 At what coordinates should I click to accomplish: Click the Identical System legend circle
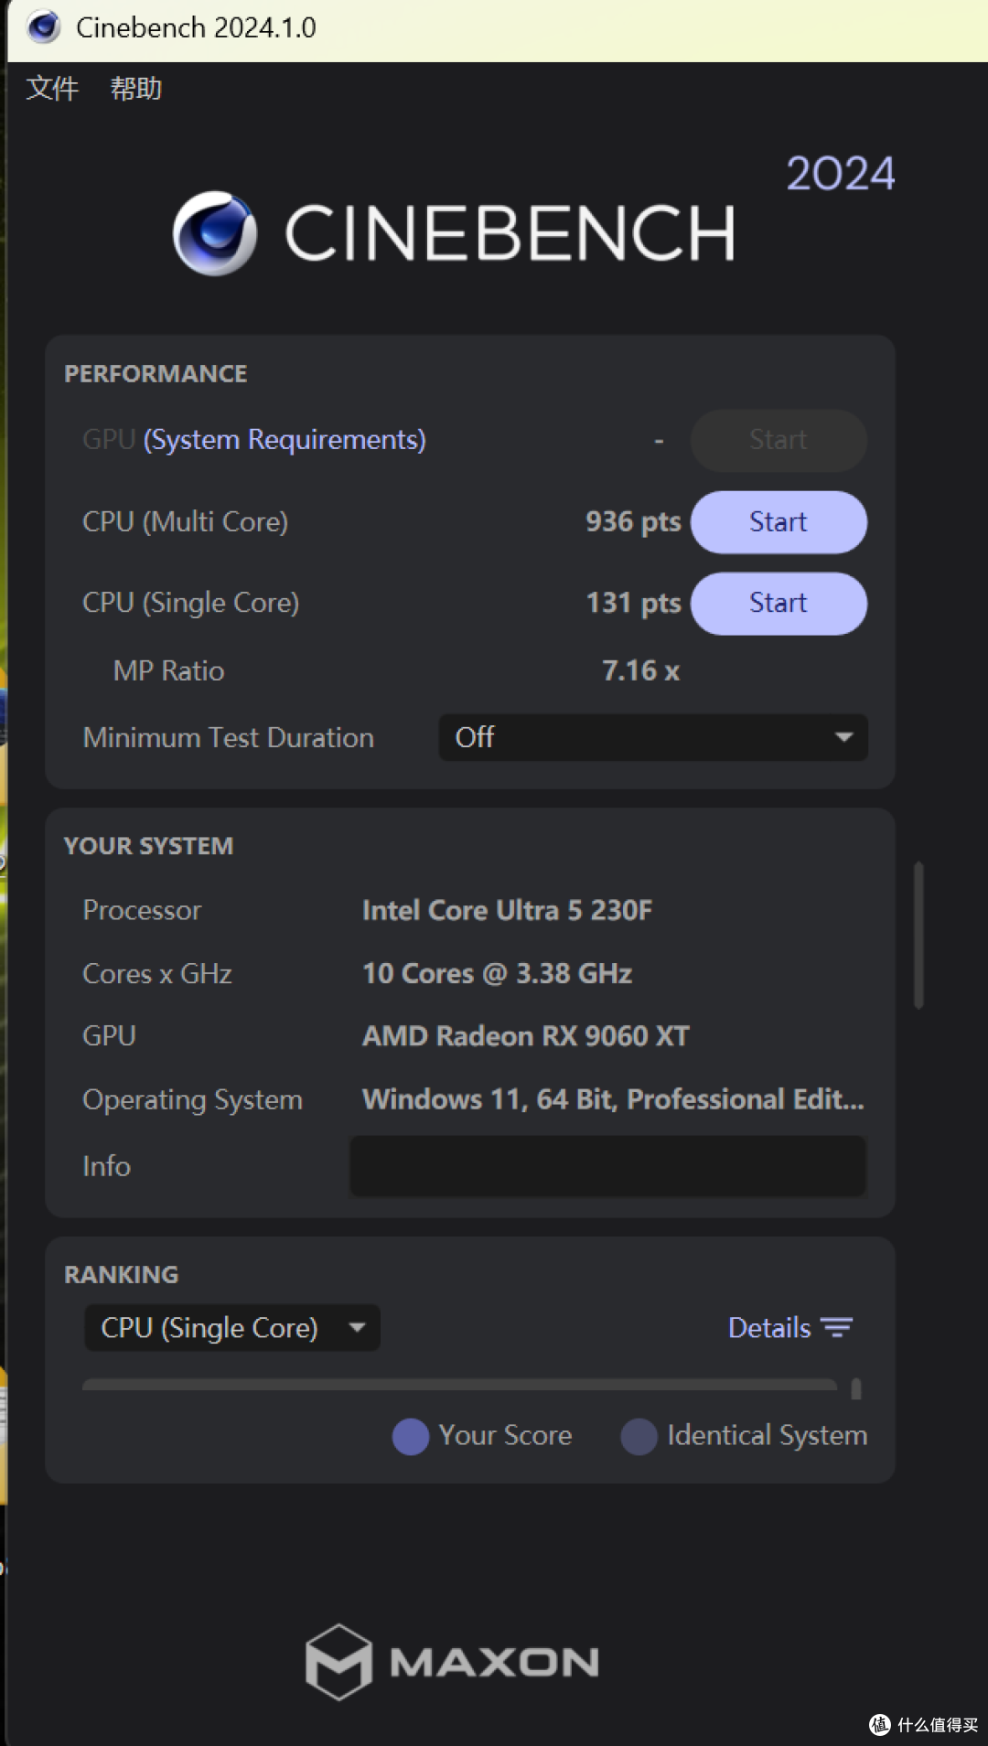pos(639,1436)
